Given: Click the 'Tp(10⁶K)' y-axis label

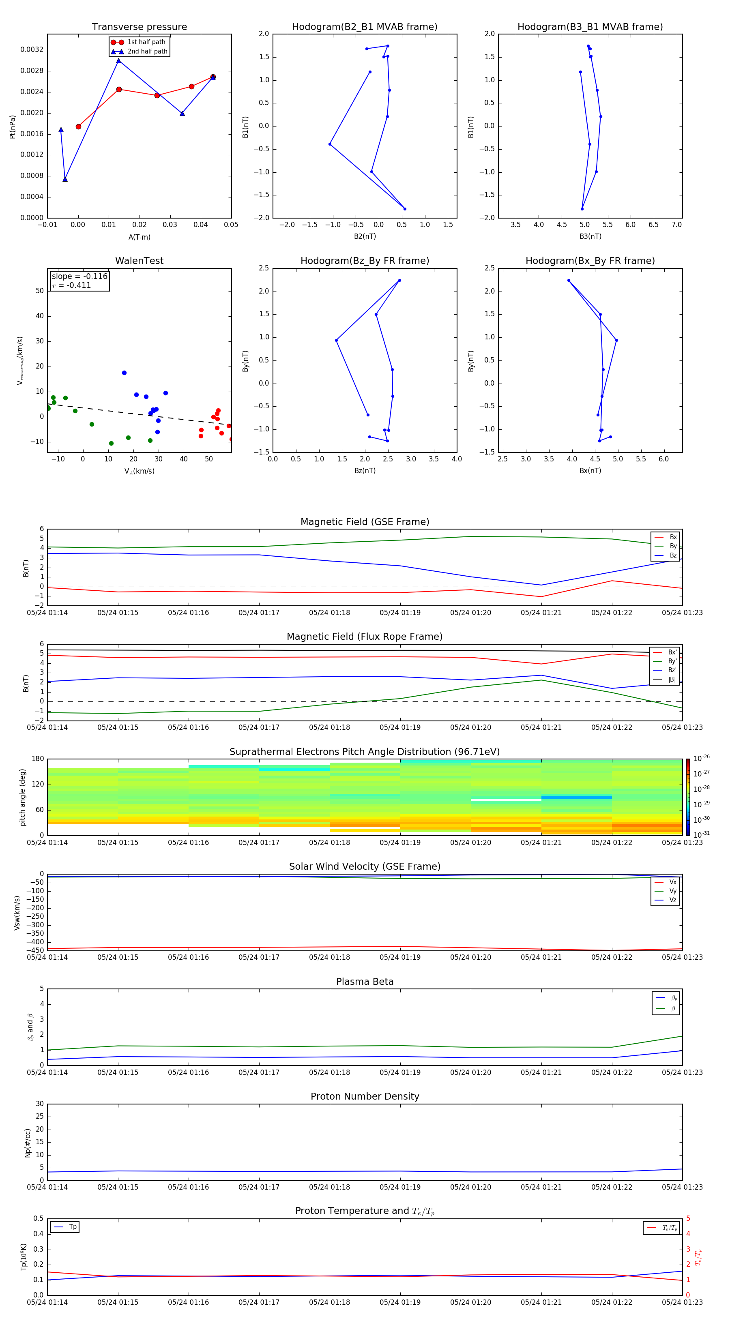Looking at the screenshot, I should [x=24, y=1257].
